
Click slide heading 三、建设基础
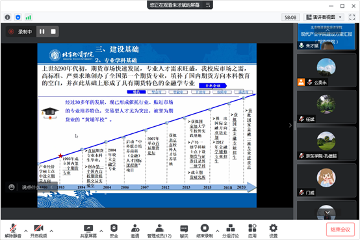[x=117, y=49]
